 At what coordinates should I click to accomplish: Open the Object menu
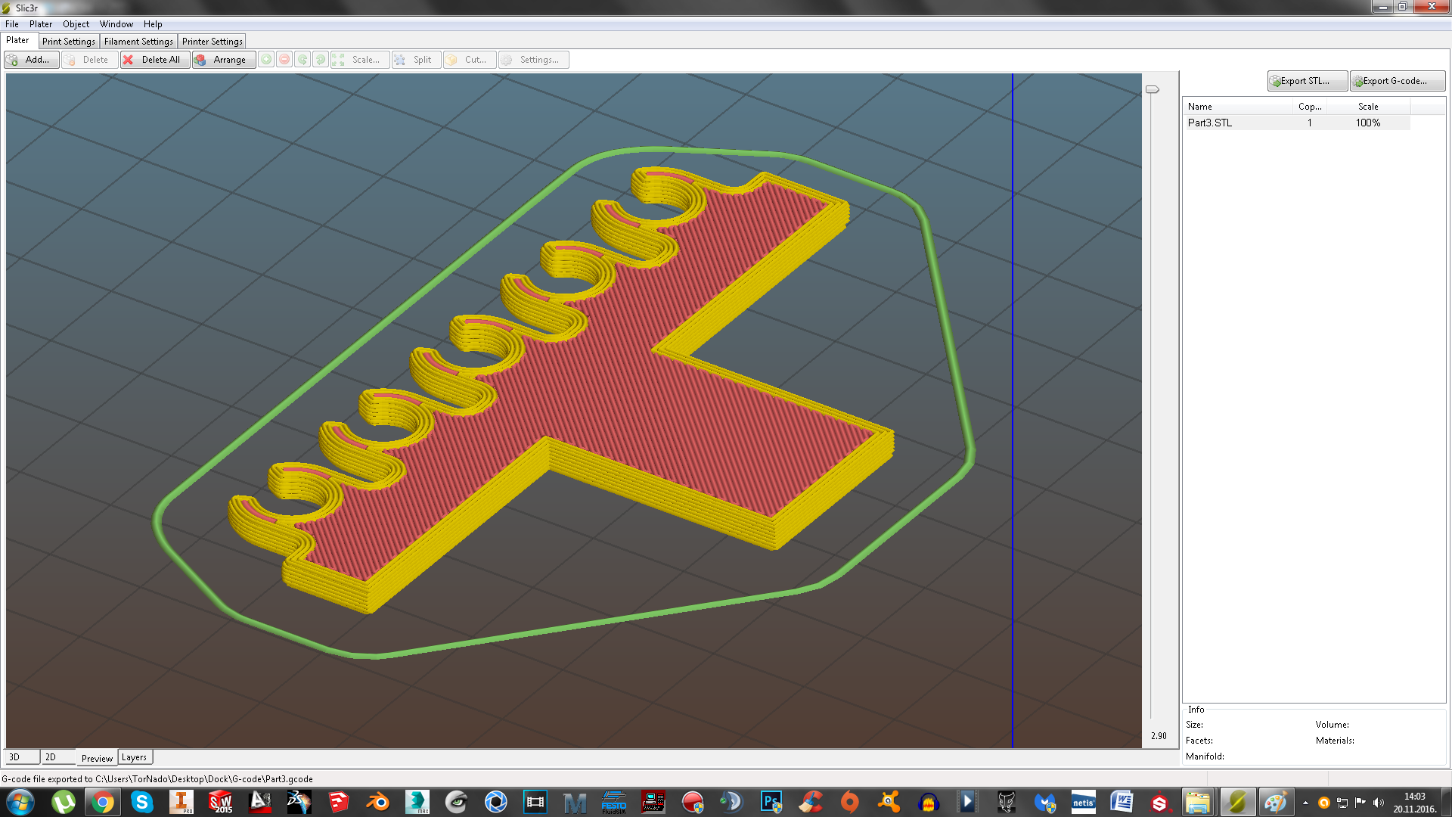(x=76, y=24)
